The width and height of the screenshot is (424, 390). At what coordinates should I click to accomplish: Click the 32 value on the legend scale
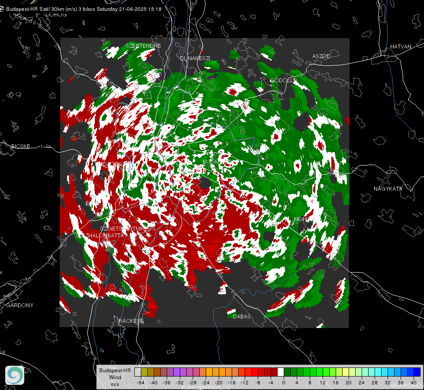[x=388, y=383]
